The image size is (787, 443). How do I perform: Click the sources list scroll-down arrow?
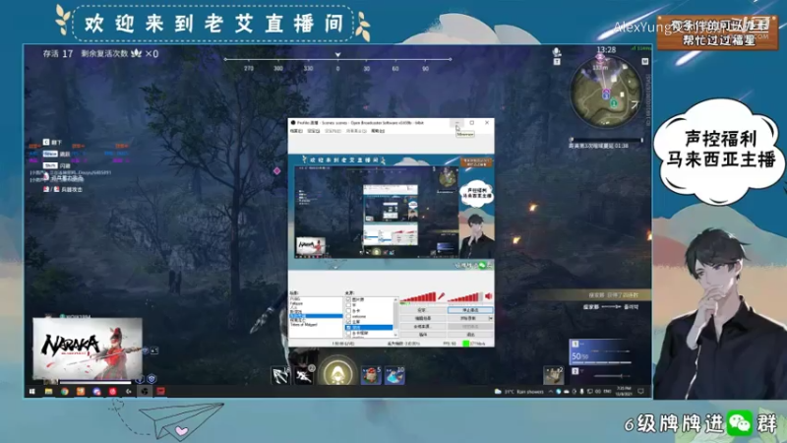click(x=395, y=335)
